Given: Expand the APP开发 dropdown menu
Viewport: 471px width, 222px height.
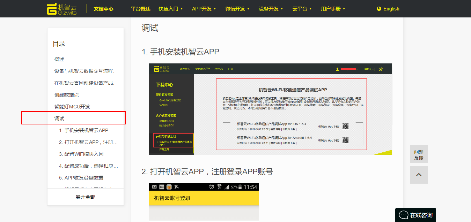Looking at the screenshot, I should 204,9.
